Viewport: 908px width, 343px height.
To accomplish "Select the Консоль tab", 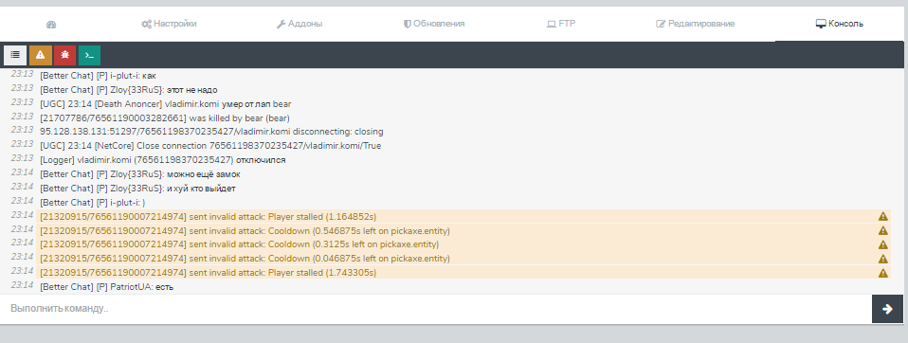I will pyautogui.click(x=840, y=24).
